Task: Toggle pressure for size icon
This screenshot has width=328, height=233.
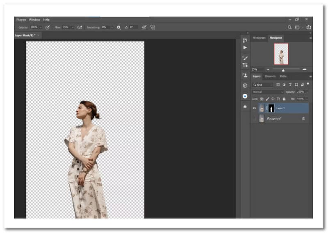Action: point(144,28)
